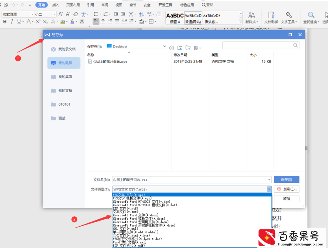Click the Encrypt button

(287, 189)
